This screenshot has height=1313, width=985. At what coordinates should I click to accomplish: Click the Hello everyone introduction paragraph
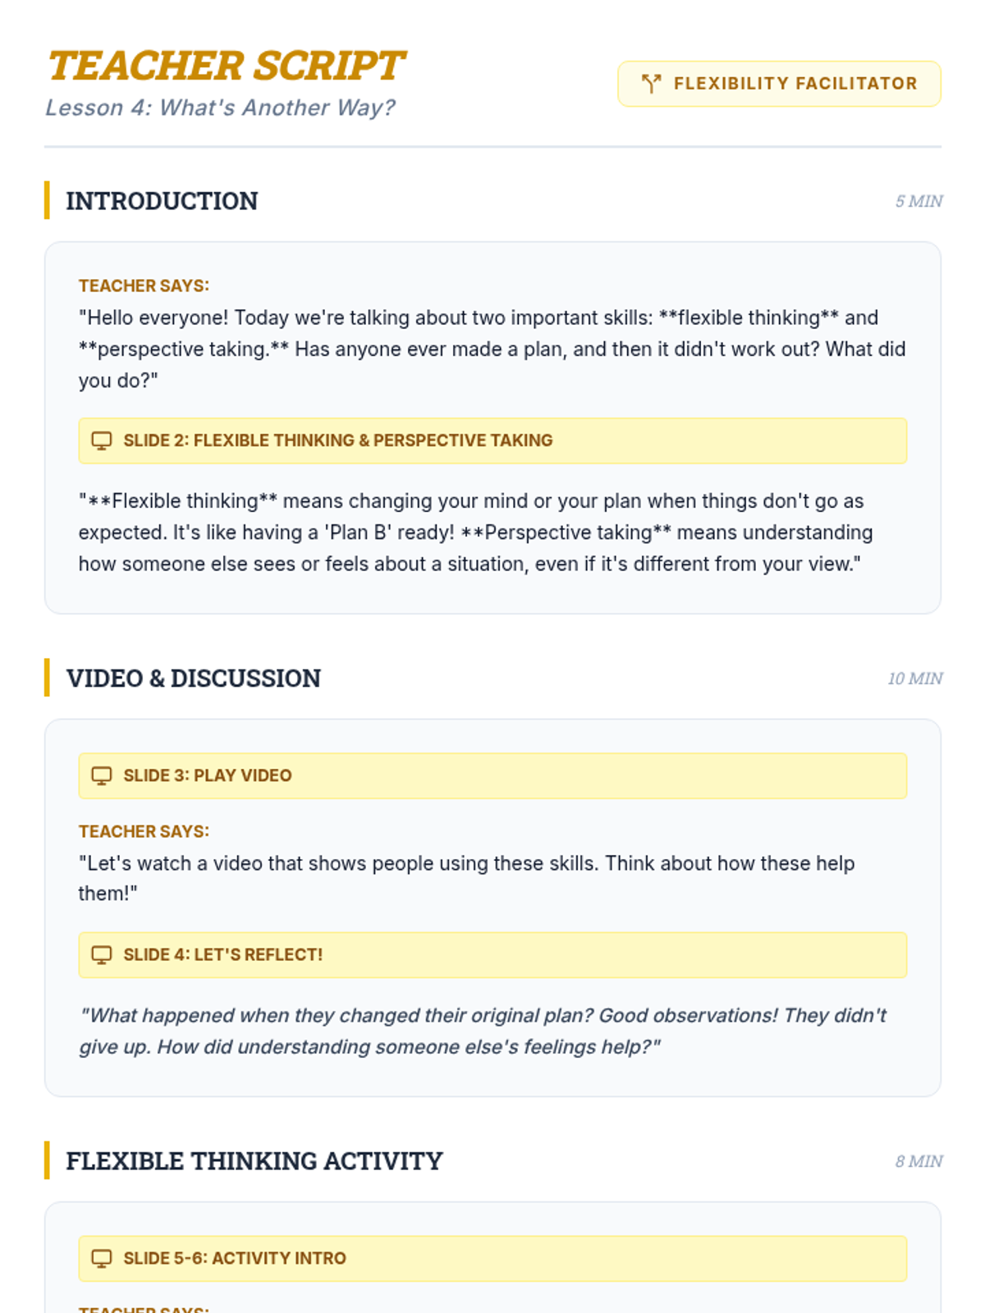[x=491, y=349]
